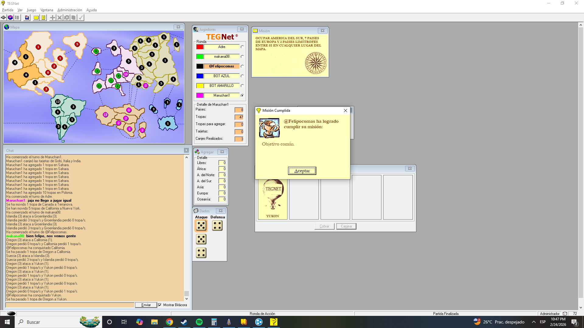Click the globe reconnect toolbar icon
This screenshot has height=328, width=584.
click(x=10, y=18)
